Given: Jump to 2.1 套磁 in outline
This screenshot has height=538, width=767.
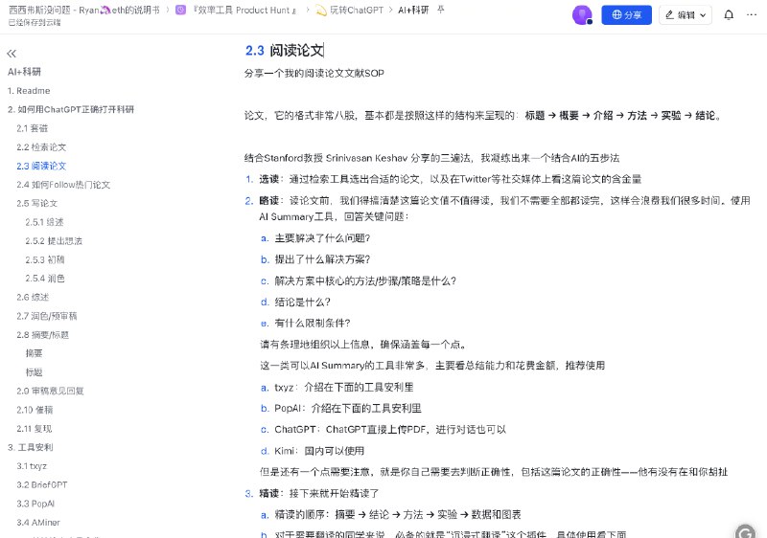Looking at the screenshot, I should 33,128.
